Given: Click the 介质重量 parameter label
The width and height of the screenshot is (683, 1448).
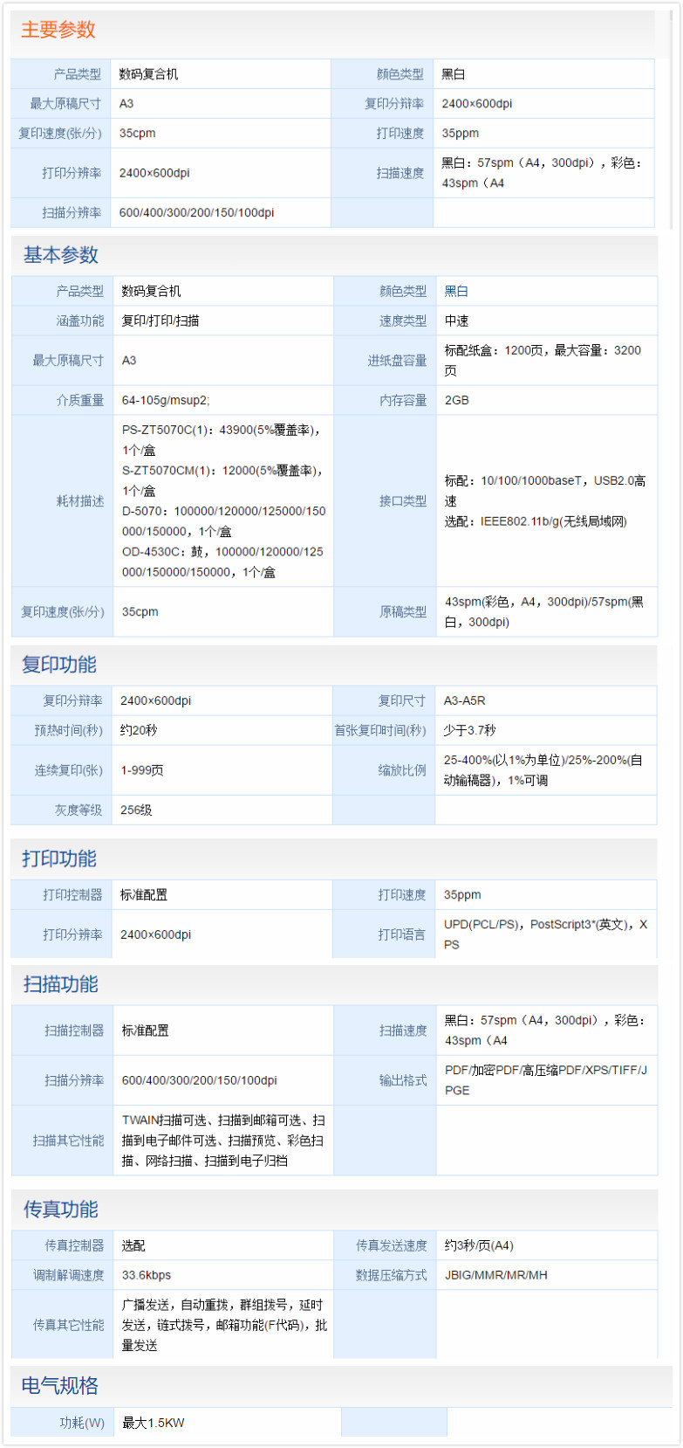Looking at the screenshot, I should [79, 400].
